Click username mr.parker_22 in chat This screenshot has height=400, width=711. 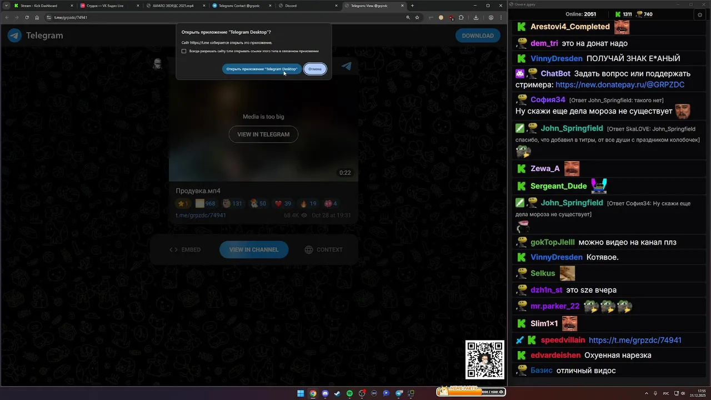coord(555,306)
